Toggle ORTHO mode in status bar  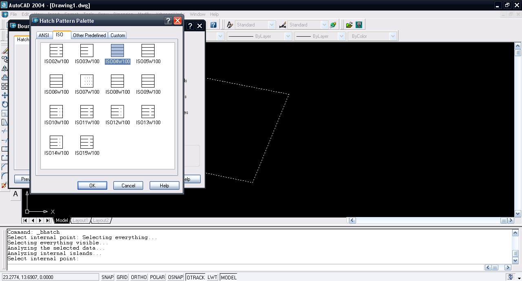[x=139, y=277]
